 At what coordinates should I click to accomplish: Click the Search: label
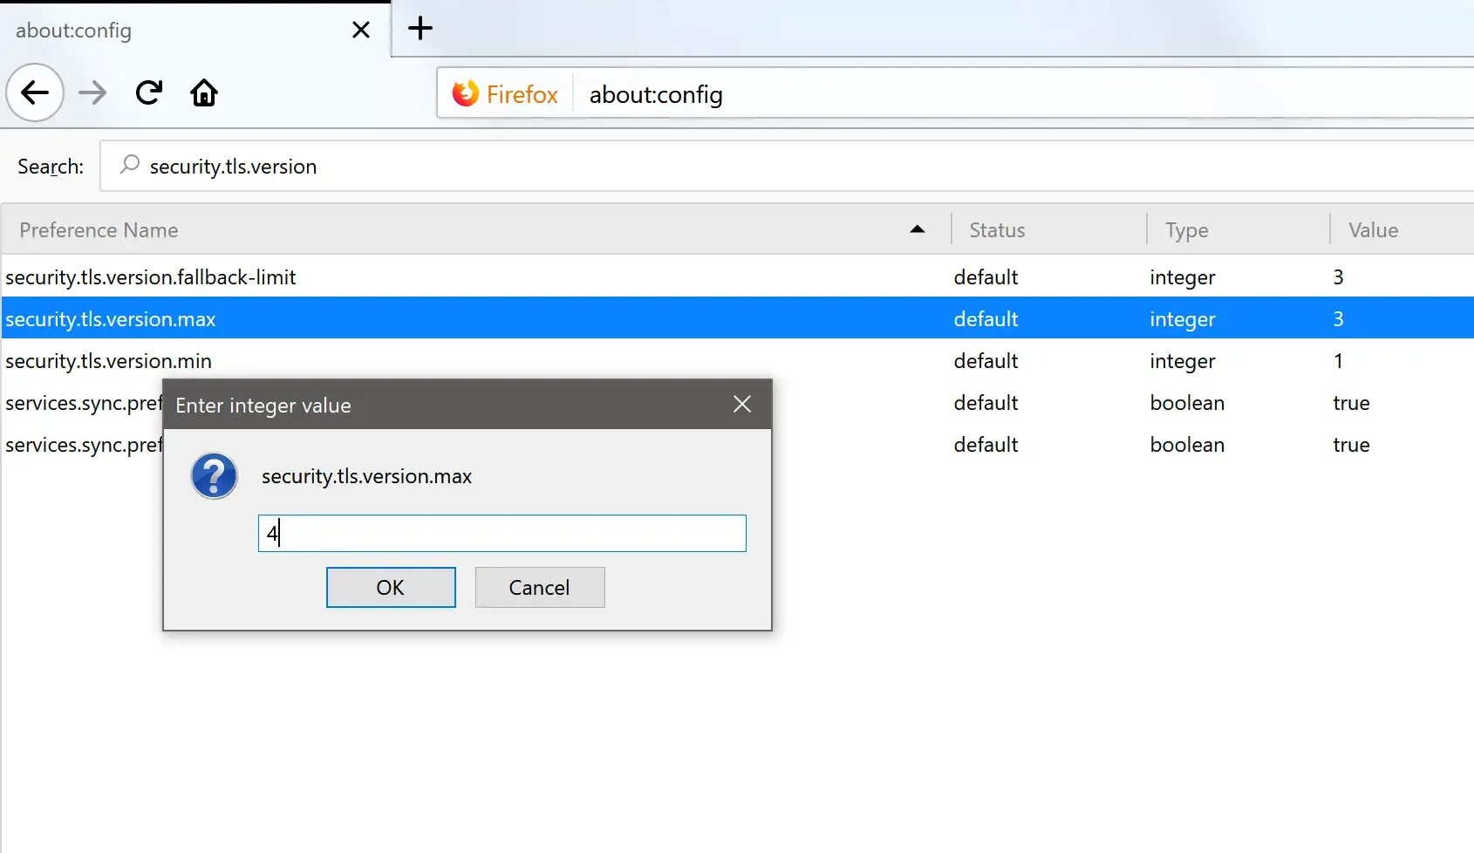[x=51, y=167]
